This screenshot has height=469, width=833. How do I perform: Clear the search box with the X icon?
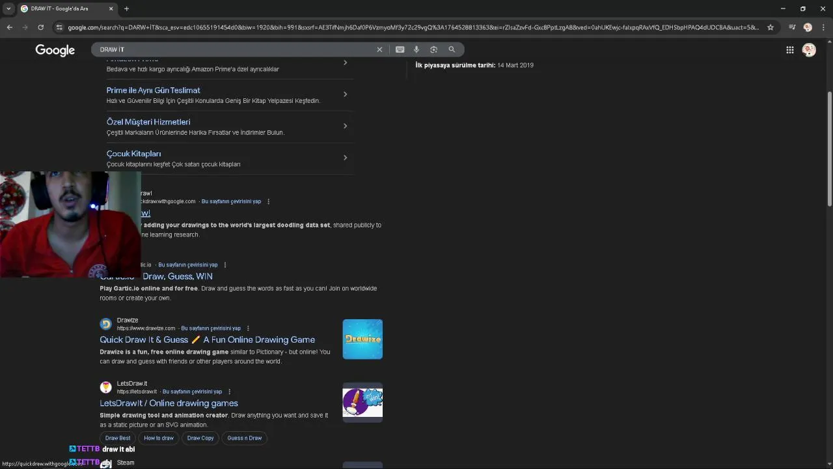pos(379,50)
